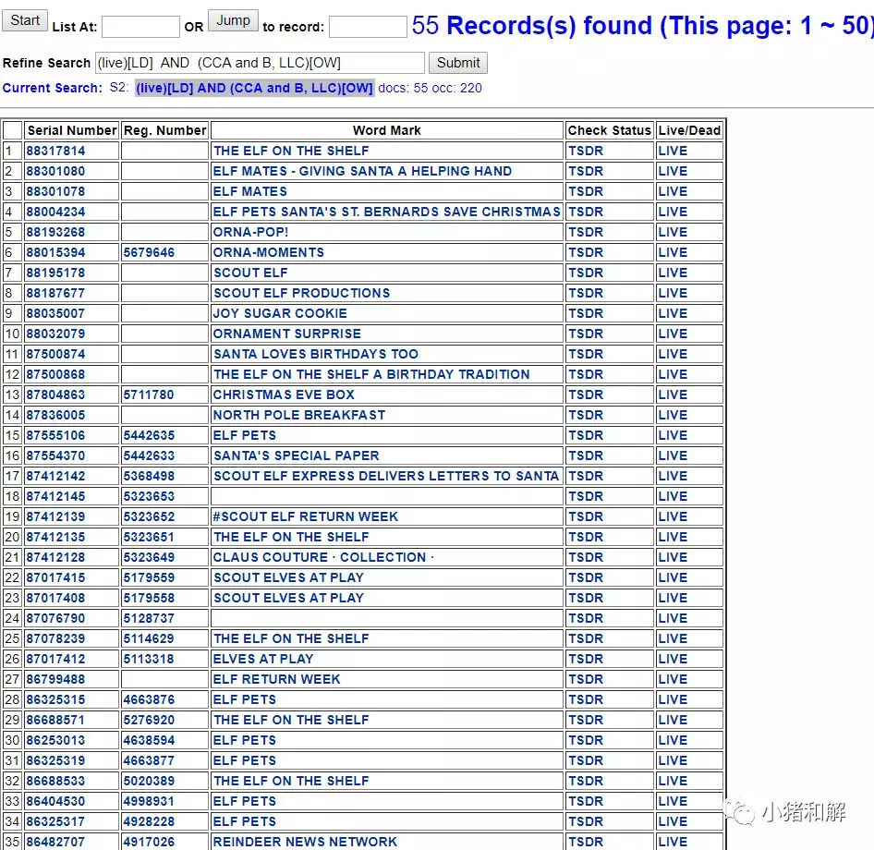The height and width of the screenshot is (850, 874).
Task: Open serial number 88195178
Action: [x=55, y=273]
